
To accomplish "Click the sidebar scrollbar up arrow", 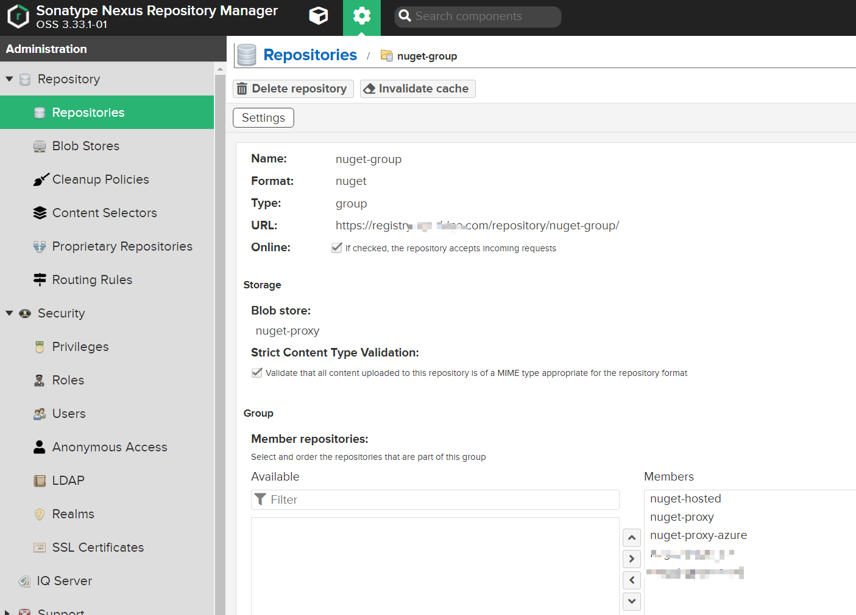I will point(220,70).
